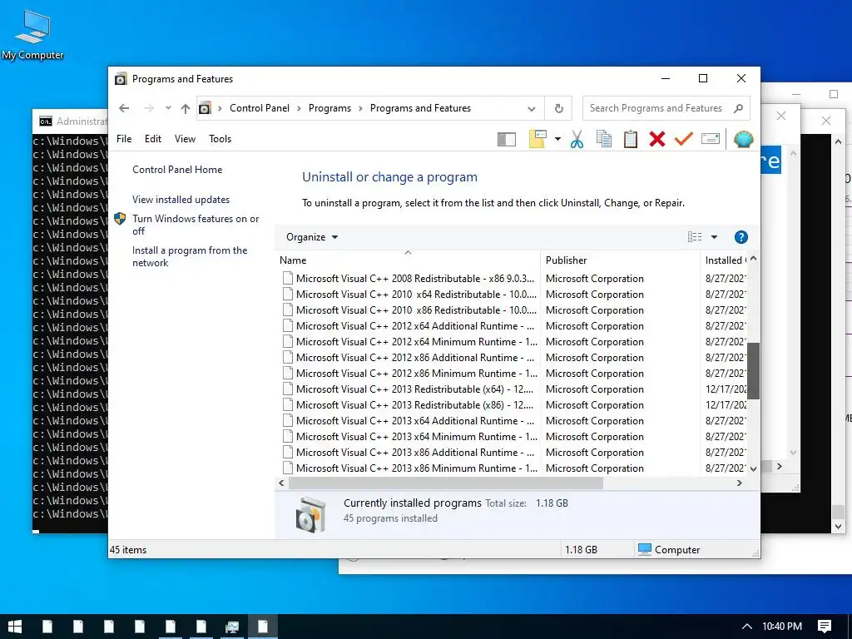Click the envelope E-mail toolbar icon
The width and height of the screenshot is (852, 639).
click(711, 139)
